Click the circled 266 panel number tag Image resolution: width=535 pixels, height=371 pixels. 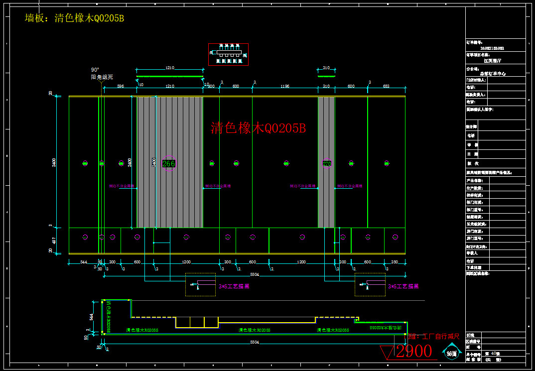[168, 163]
